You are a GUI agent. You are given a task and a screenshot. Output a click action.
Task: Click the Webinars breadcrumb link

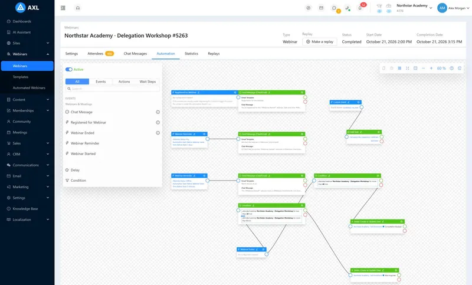71,27
